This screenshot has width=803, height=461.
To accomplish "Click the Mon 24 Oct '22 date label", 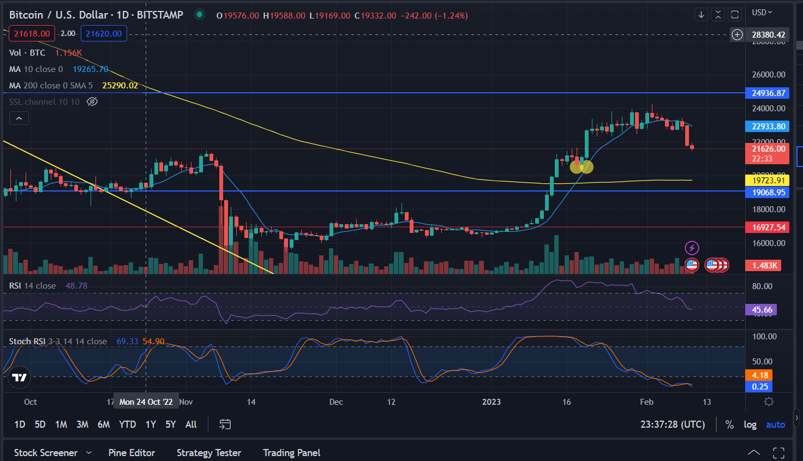I will [146, 402].
